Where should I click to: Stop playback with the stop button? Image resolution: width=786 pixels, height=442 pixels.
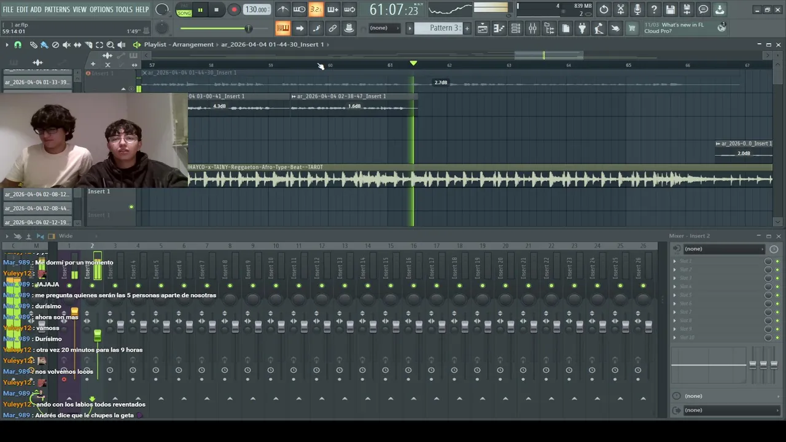[x=216, y=10]
